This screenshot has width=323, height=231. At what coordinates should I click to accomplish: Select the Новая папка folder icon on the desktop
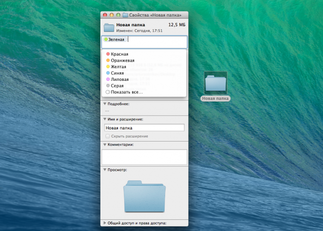point(216,82)
